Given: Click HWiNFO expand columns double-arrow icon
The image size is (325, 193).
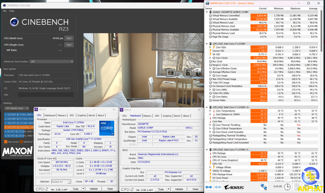Looking at the screenshot, I should [x=209, y=187].
